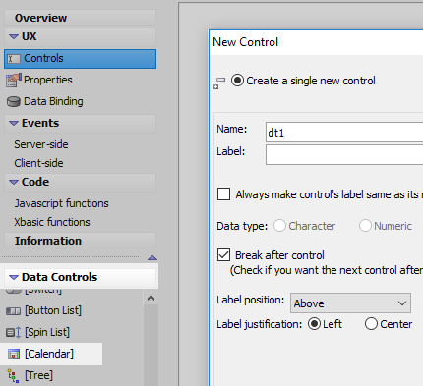
Task: Open Xbasic functions
Action: (52, 222)
